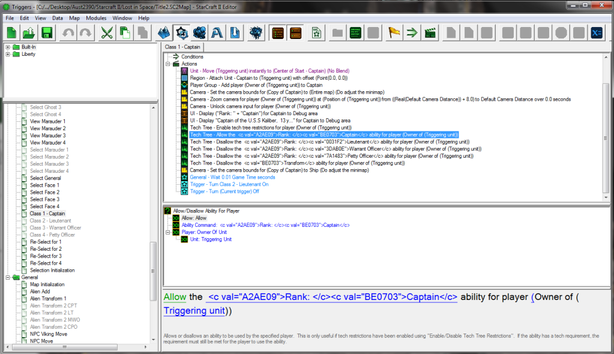The width and height of the screenshot is (614, 354).
Task: Select General - Wait 0.01 Game Time action
Action: pos(232,178)
